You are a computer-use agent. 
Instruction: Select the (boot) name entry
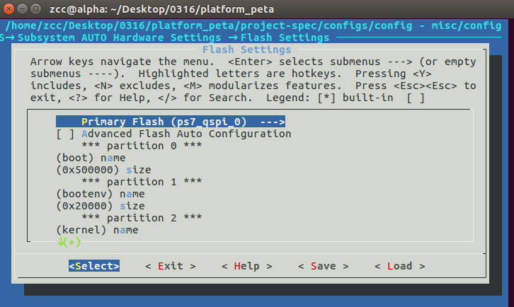91,158
